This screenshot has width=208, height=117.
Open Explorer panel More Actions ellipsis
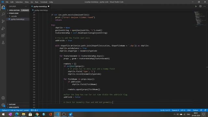(x=26, y=6)
